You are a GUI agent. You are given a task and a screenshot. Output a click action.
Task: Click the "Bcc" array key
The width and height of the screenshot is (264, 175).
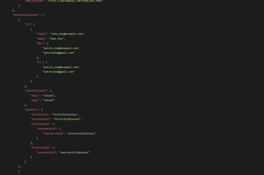(40, 43)
